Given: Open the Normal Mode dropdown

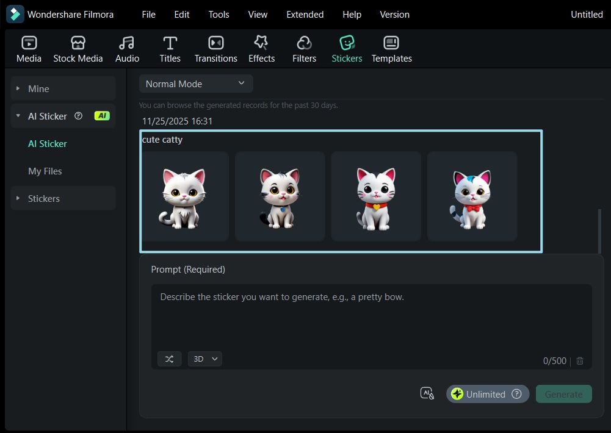Looking at the screenshot, I should tap(195, 84).
